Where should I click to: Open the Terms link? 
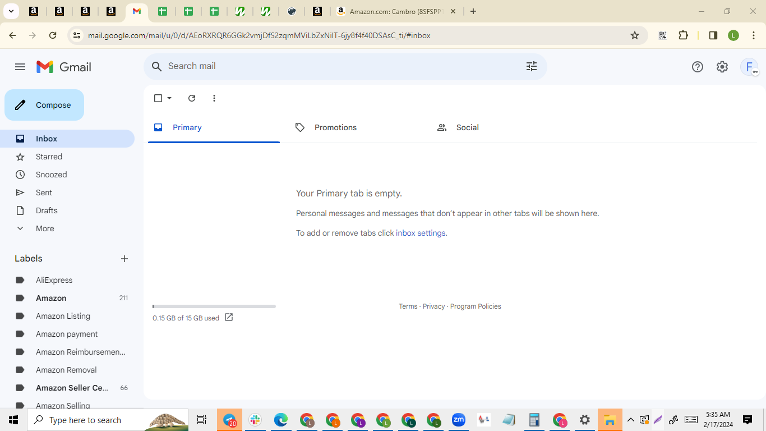408,306
